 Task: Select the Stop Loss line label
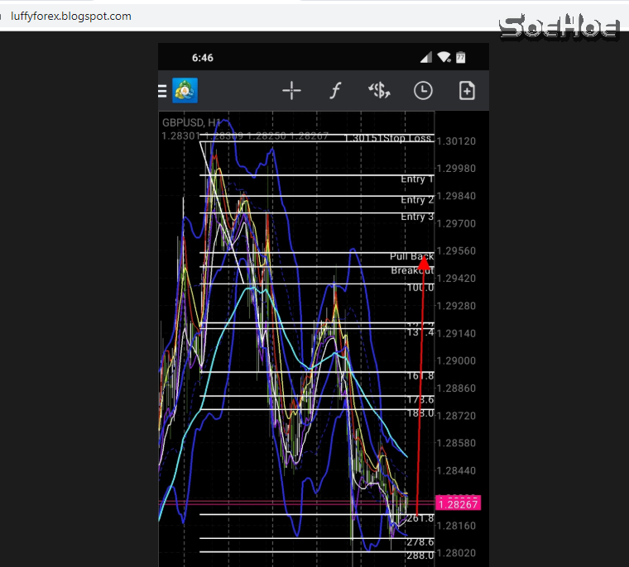click(406, 138)
